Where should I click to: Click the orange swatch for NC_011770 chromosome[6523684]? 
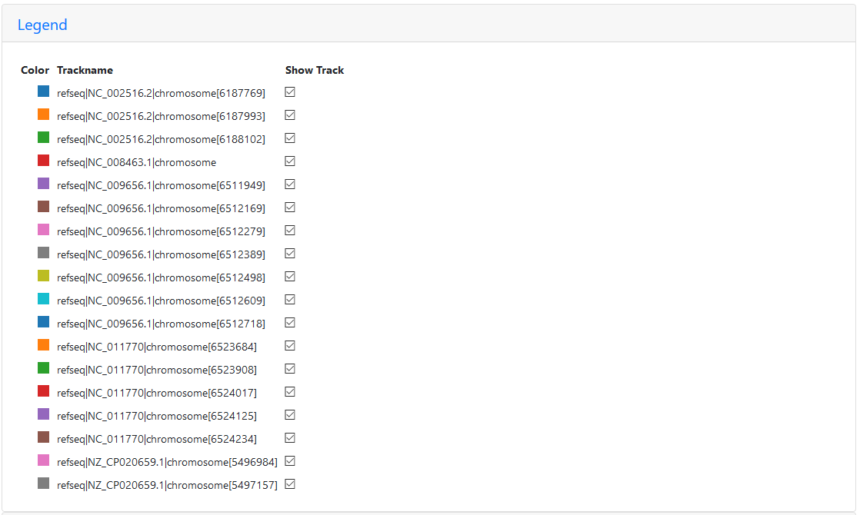coord(43,344)
